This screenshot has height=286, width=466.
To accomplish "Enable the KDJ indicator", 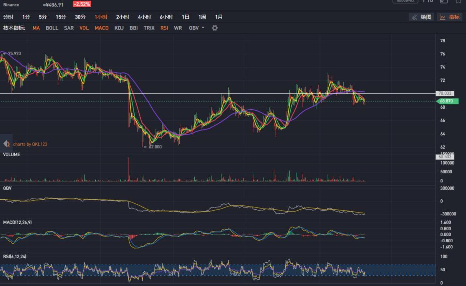I will pyautogui.click(x=119, y=28).
